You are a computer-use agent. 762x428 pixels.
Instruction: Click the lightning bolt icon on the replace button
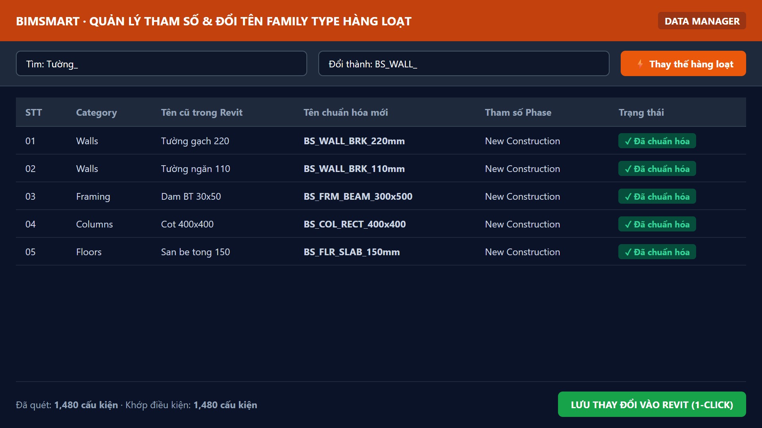point(640,64)
